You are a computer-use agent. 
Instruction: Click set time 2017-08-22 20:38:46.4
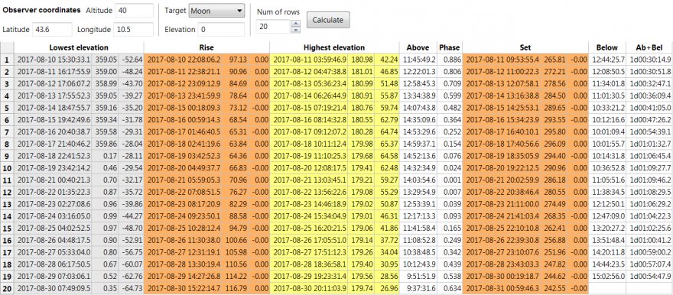click(x=502, y=192)
